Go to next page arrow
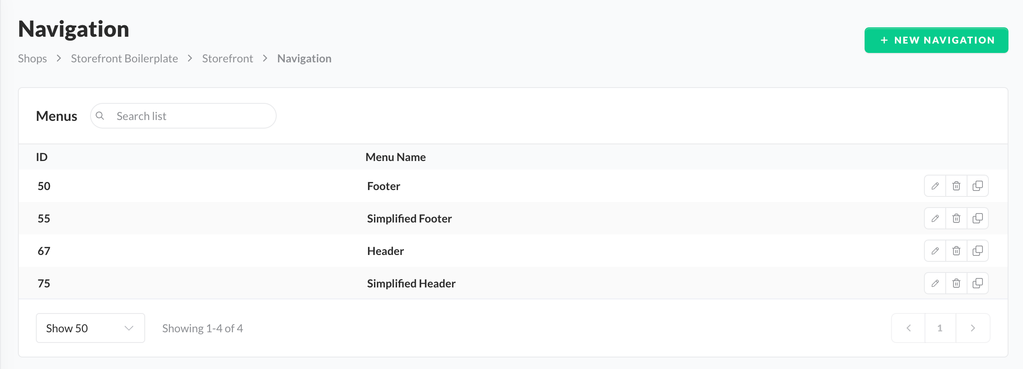1023x369 pixels. pos(973,328)
